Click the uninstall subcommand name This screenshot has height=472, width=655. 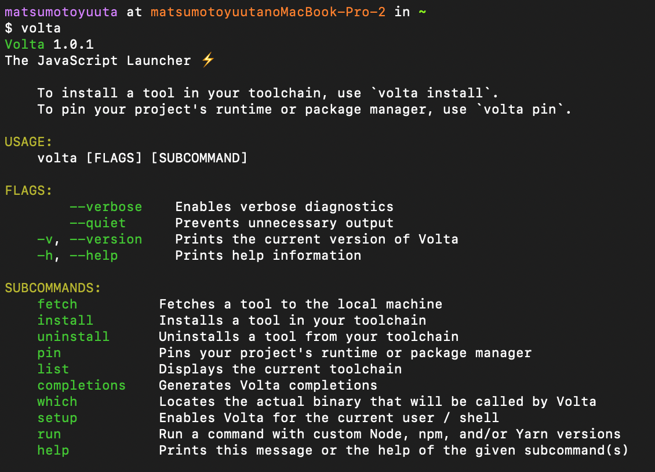(73, 337)
